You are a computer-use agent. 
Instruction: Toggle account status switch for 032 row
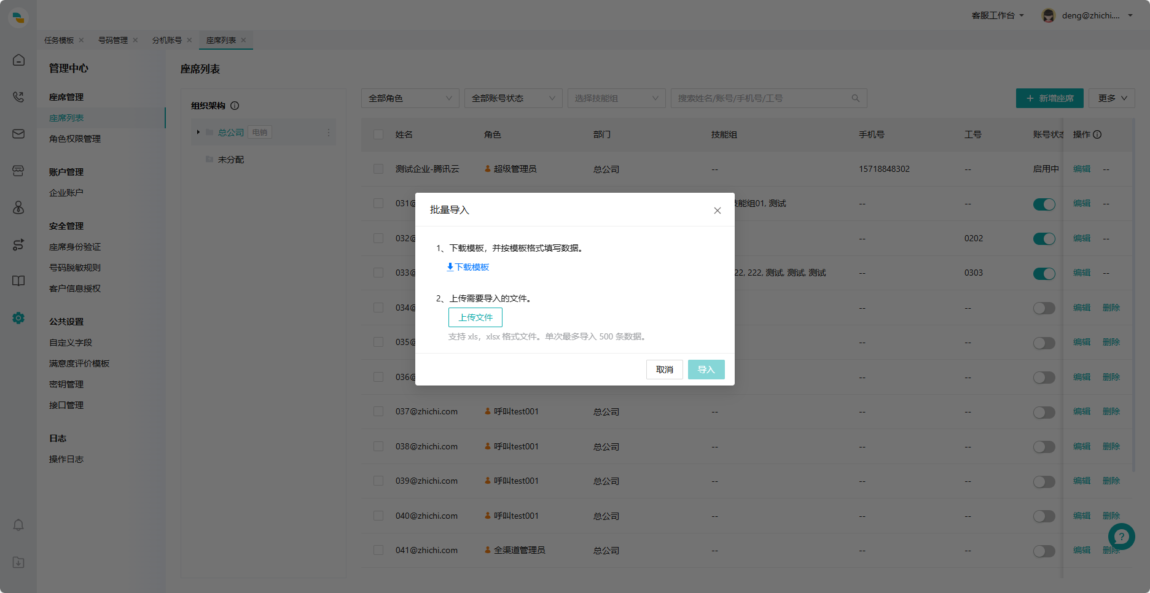pos(1044,239)
